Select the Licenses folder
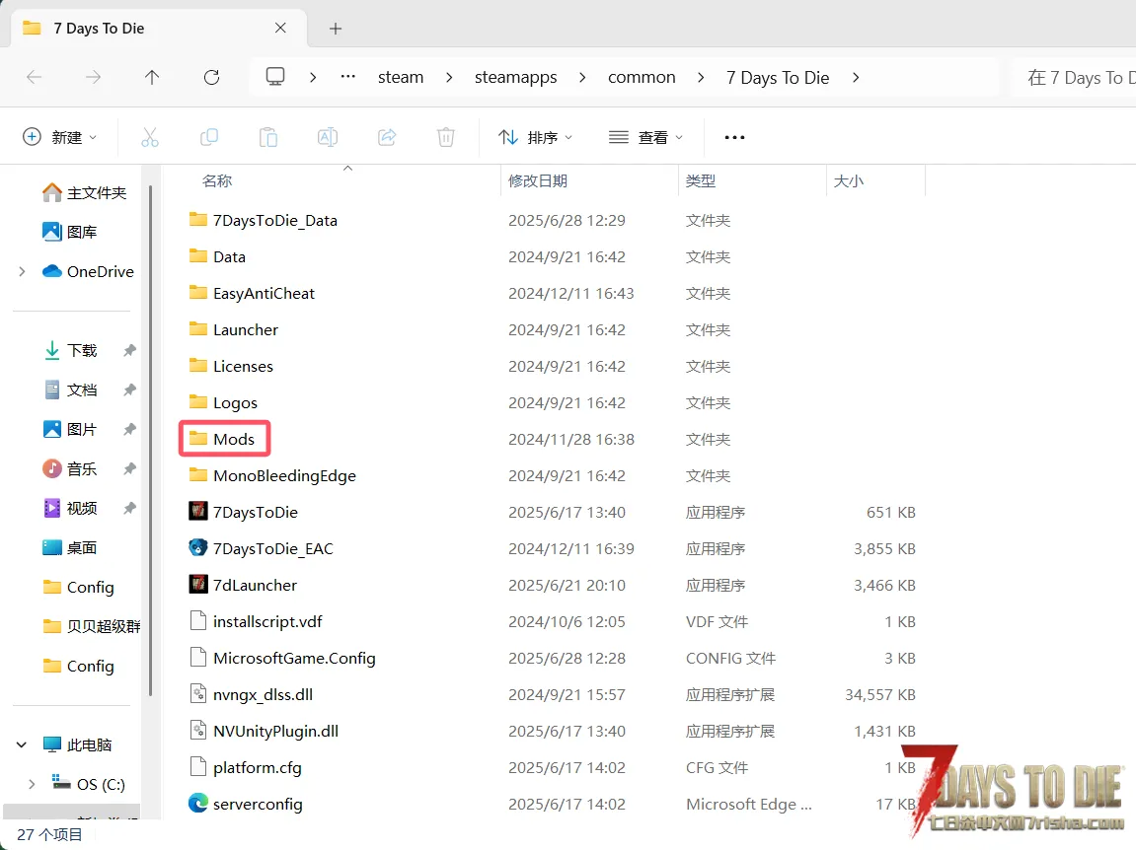 tap(231, 366)
